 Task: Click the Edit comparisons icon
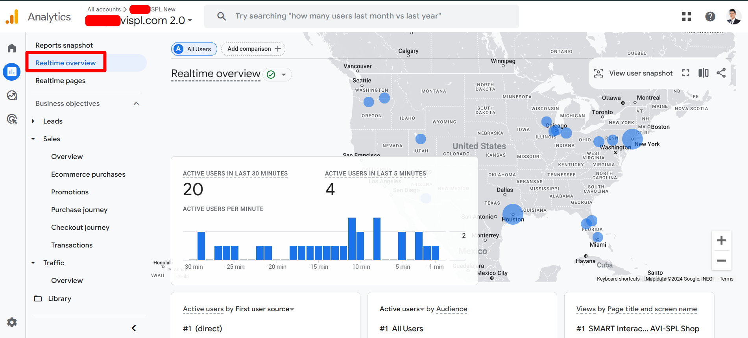[704, 73]
